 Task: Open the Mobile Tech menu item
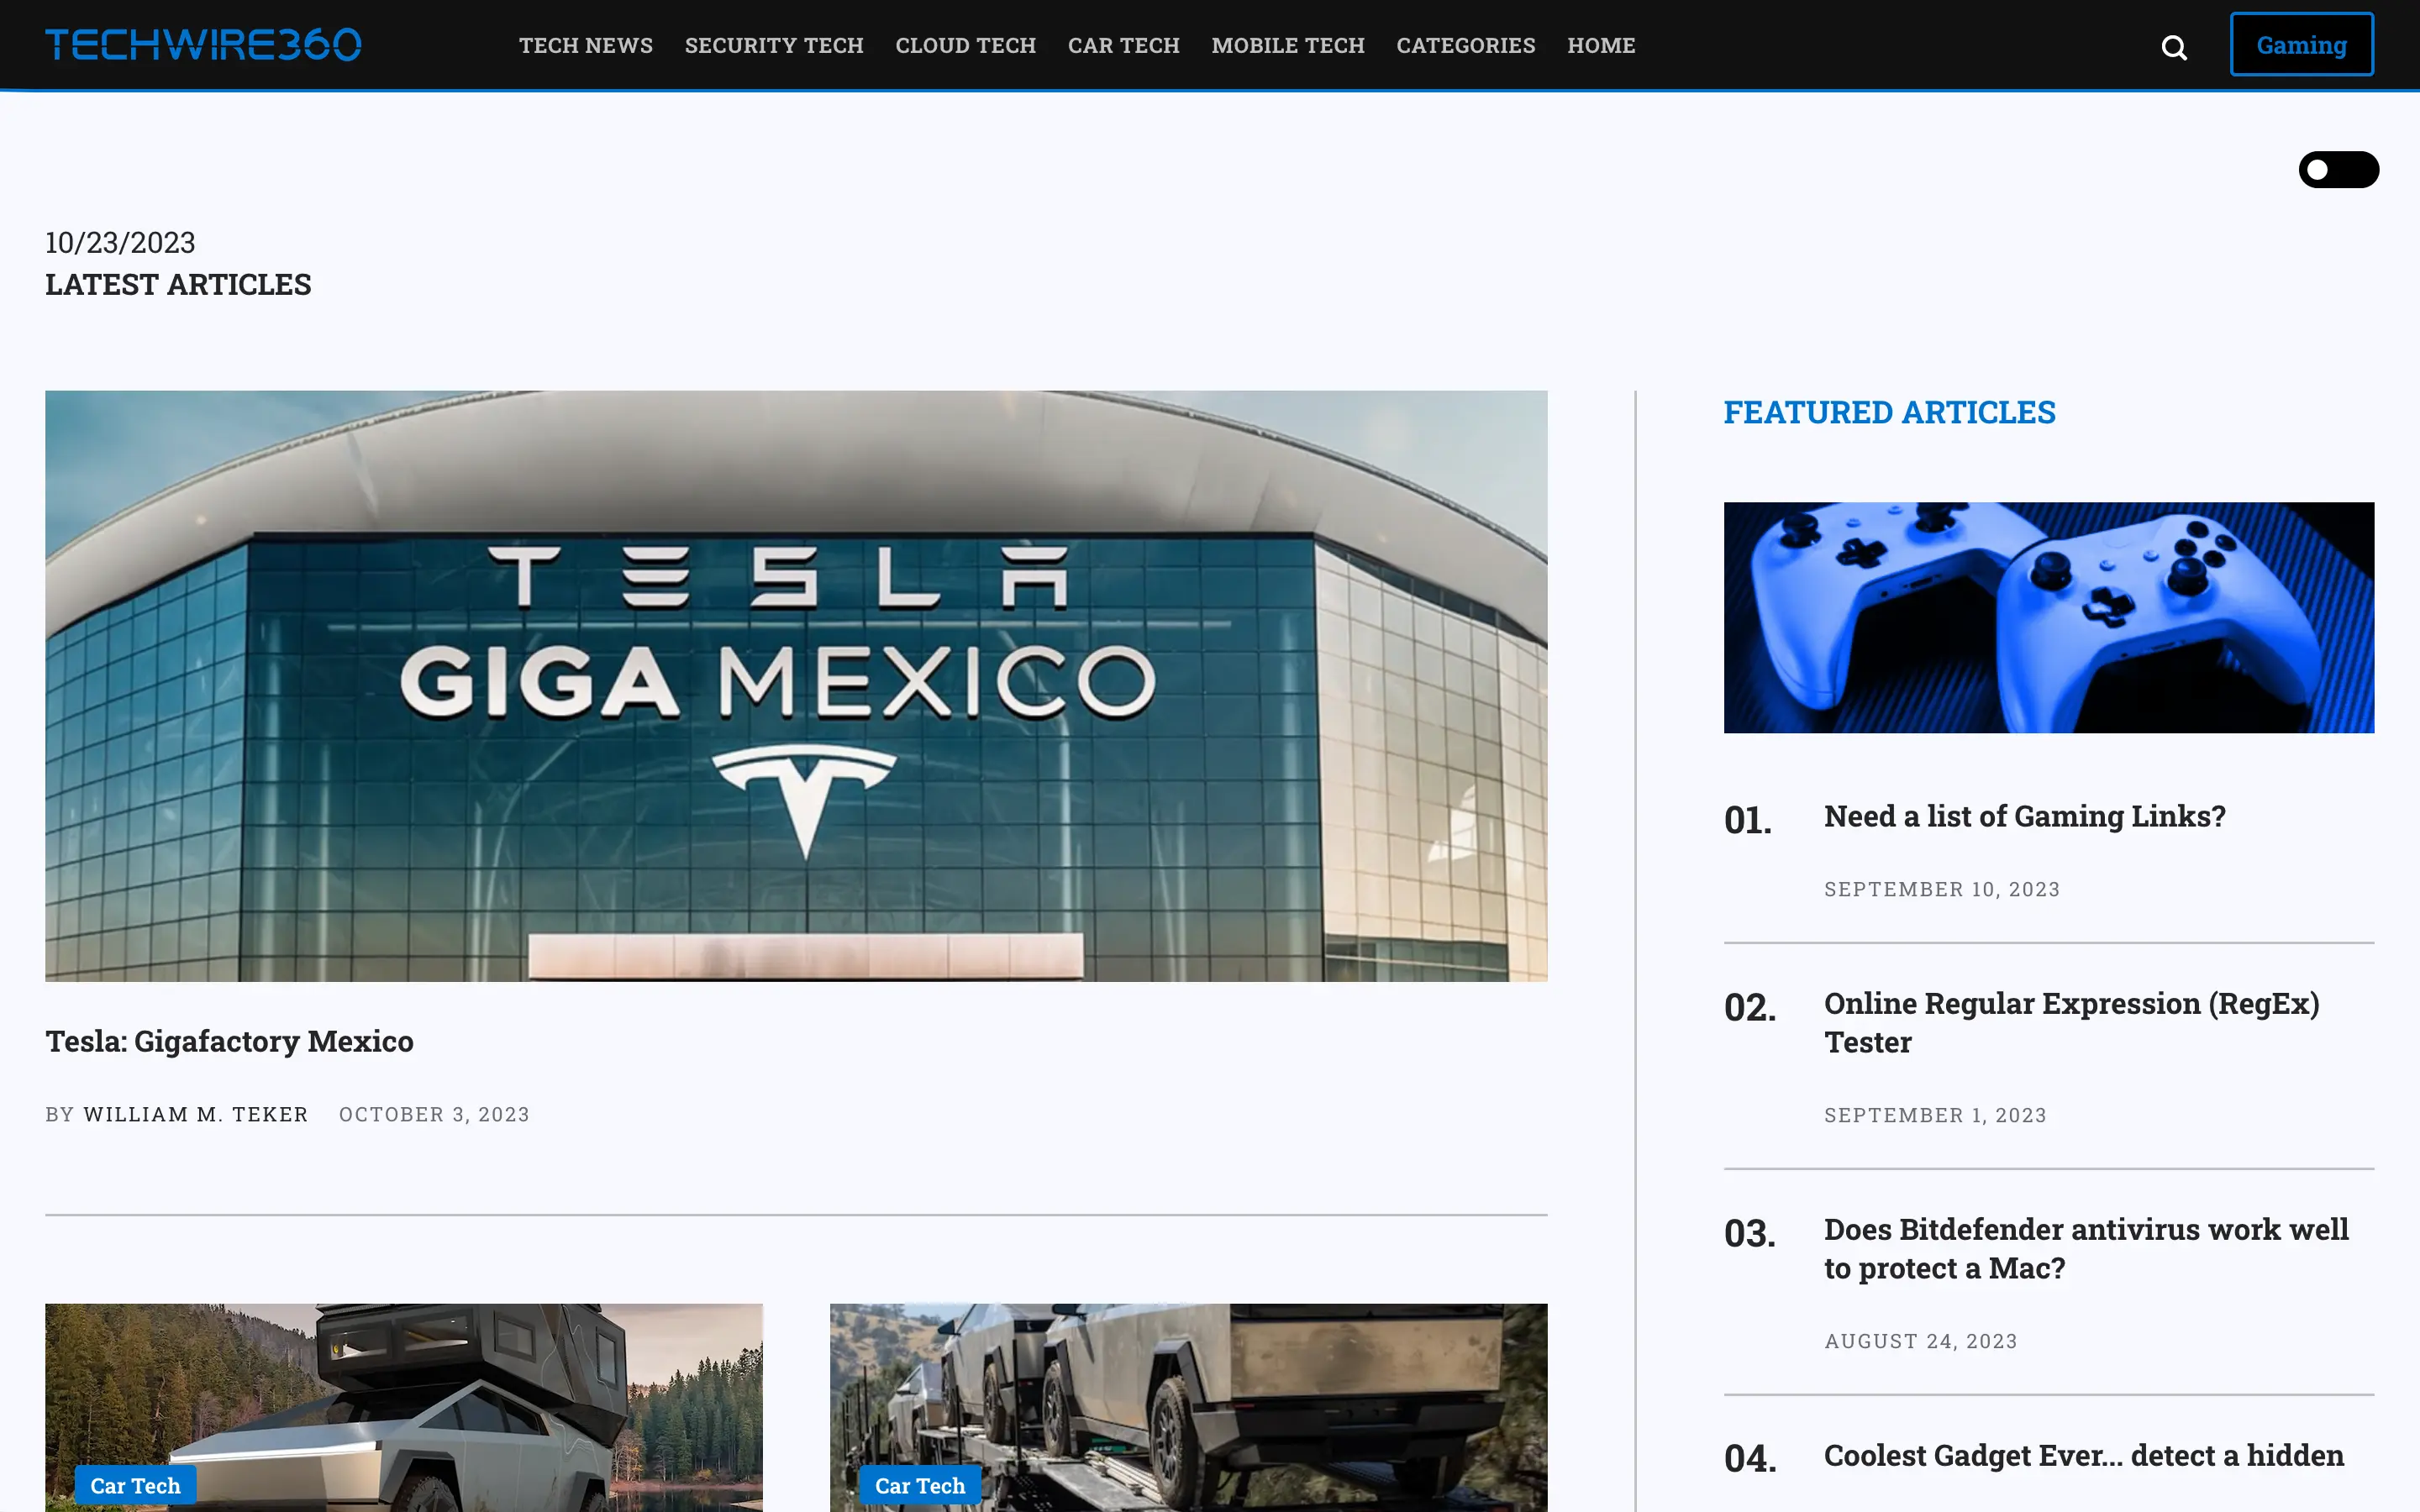(x=1288, y=45)
